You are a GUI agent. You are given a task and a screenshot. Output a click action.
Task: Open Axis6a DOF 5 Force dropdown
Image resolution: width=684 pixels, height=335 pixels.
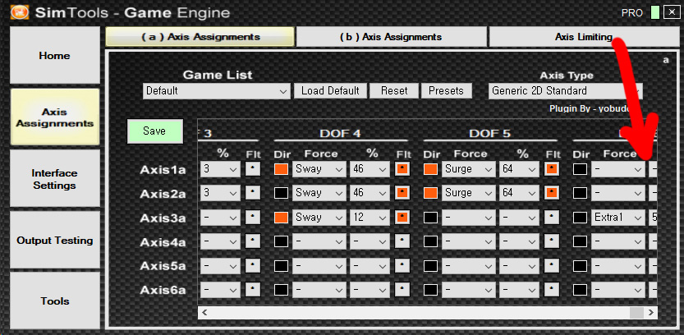[469, 289]
